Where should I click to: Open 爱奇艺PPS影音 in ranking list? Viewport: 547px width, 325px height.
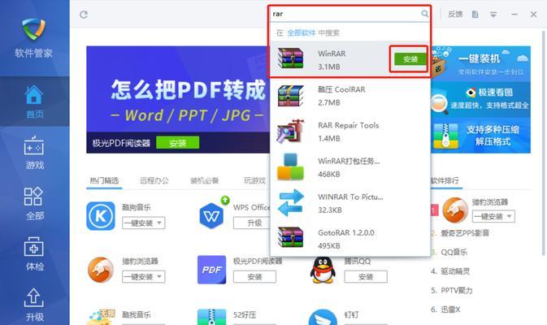pos(465,233)
